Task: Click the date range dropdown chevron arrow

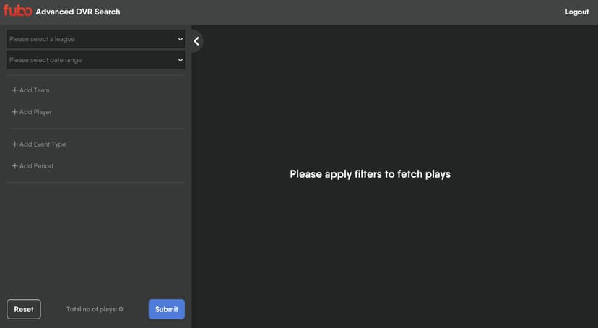Action: tap(181, 60)
